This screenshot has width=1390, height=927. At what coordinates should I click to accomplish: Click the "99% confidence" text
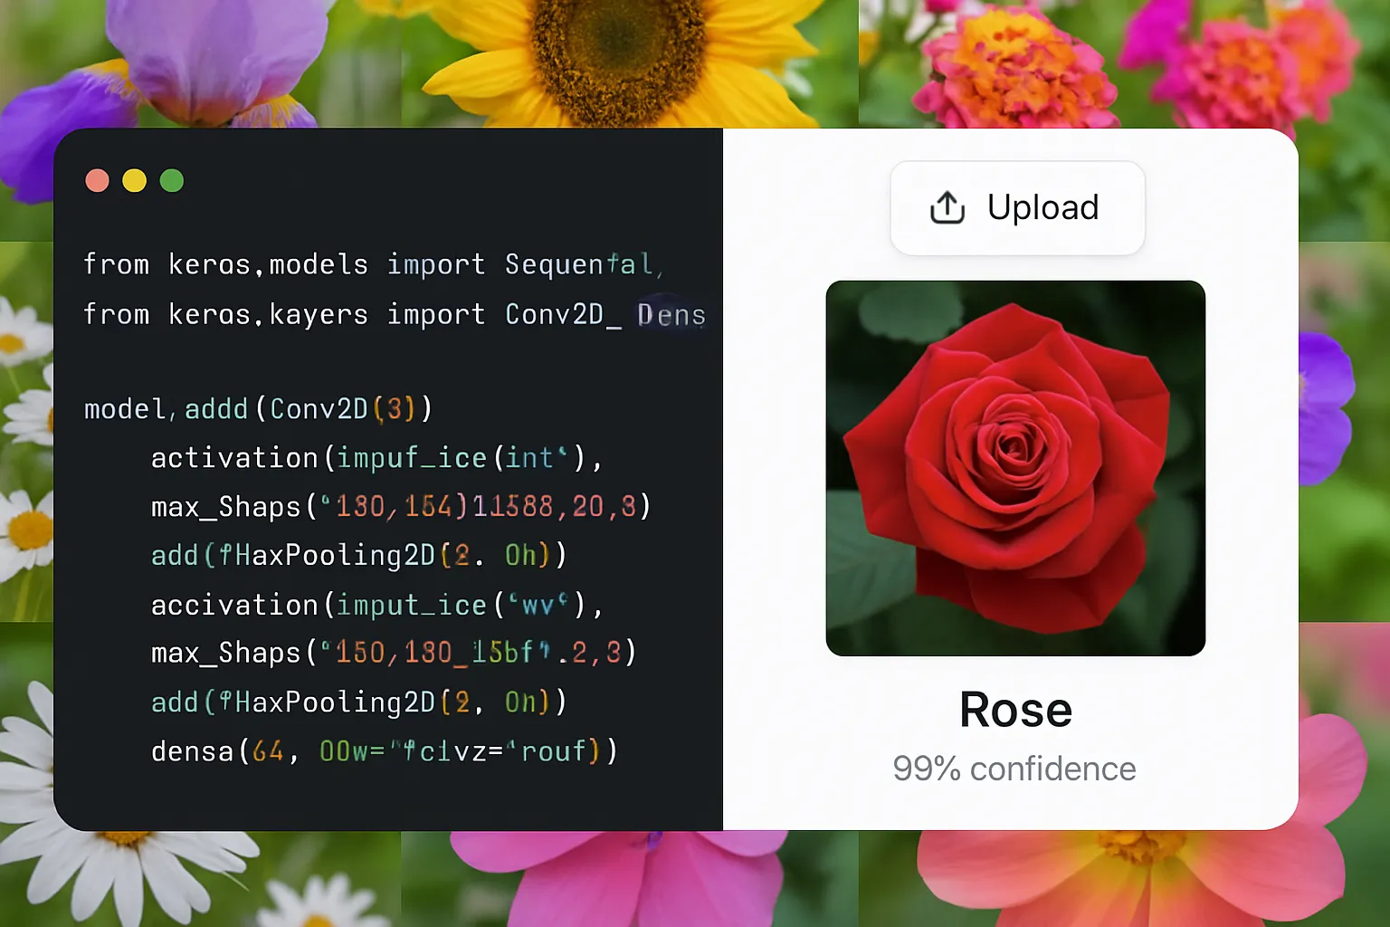coord(1014,769)
